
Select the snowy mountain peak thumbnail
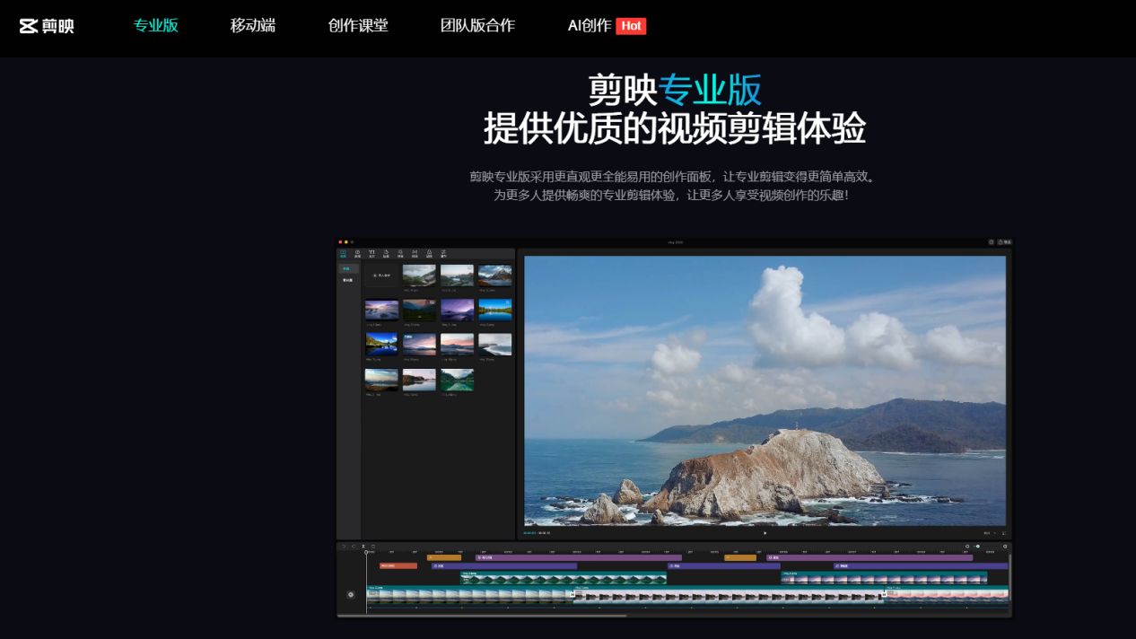pyautogui.click(x=494, y=276)
